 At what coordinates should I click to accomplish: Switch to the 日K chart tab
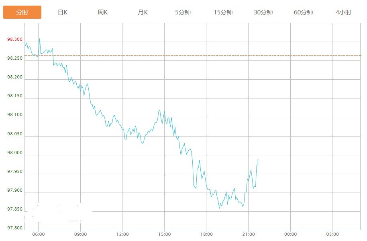[63, 12]
